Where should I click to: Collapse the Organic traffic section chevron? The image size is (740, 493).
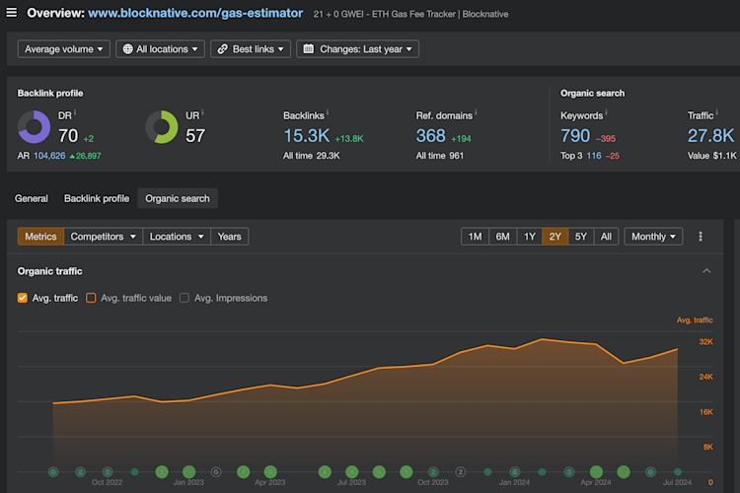(x=706, y=271)
